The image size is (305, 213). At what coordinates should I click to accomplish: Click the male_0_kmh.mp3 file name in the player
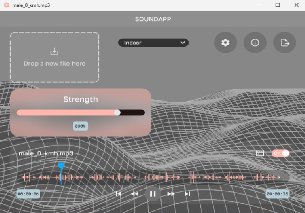pyautogui.click(x=46, y=153)
